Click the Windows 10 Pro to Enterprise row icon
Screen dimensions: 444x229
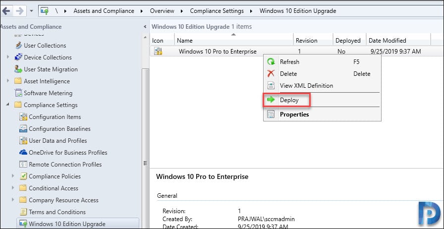click(x=158, y=51)
